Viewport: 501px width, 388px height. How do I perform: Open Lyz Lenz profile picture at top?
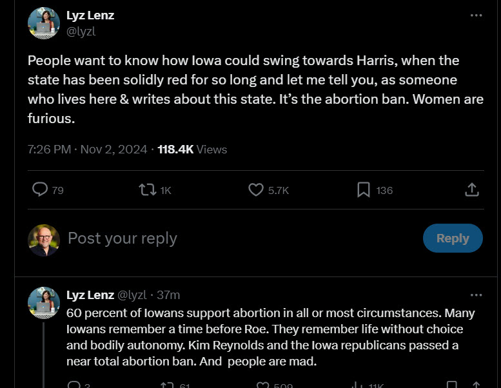[44, 23]
